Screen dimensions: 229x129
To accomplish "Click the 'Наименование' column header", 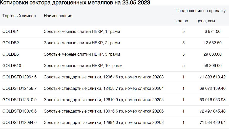I will pos(58,16).
